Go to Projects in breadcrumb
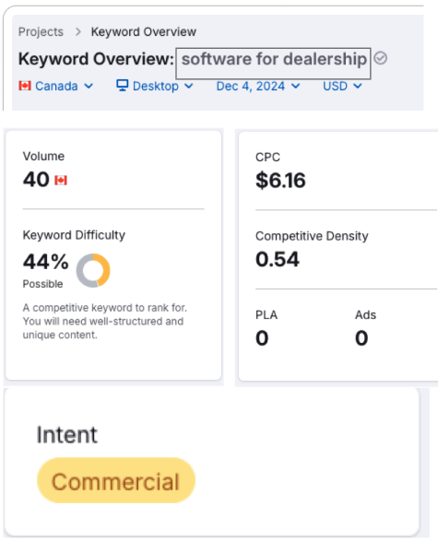Screen dimensions: 438x542 click(41, 31)
